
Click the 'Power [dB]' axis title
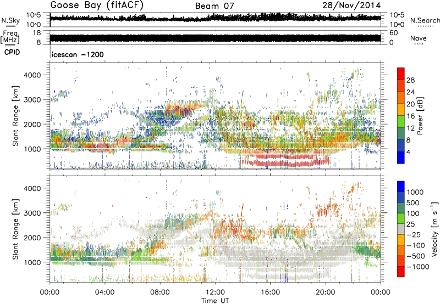tap(420, 116)
